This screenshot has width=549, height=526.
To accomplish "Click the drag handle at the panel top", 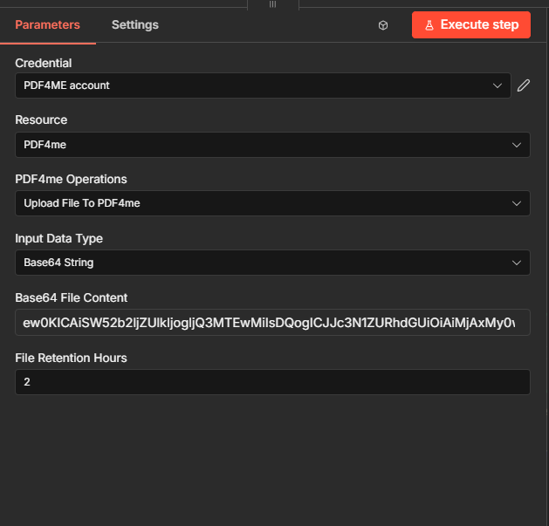I will tap(272, 4).
